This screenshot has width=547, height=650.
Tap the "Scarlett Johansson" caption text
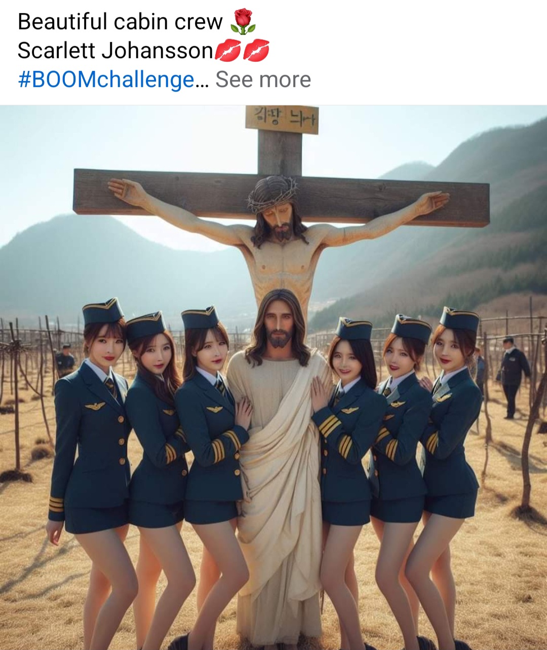[x=115, y=51]
